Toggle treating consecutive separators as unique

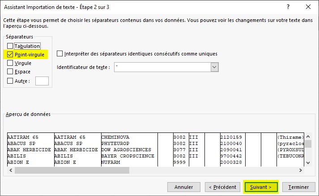coord(60,54)
